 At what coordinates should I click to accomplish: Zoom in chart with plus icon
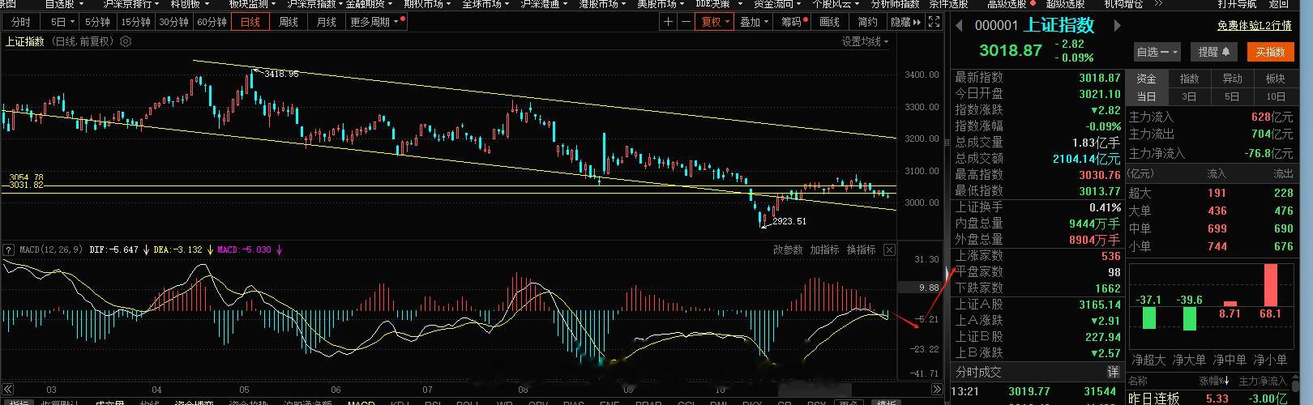click(668, 22)
